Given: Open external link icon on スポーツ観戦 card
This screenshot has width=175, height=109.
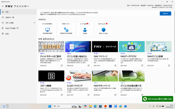Looking at the screenshot, I should click(x=62, y=95).
